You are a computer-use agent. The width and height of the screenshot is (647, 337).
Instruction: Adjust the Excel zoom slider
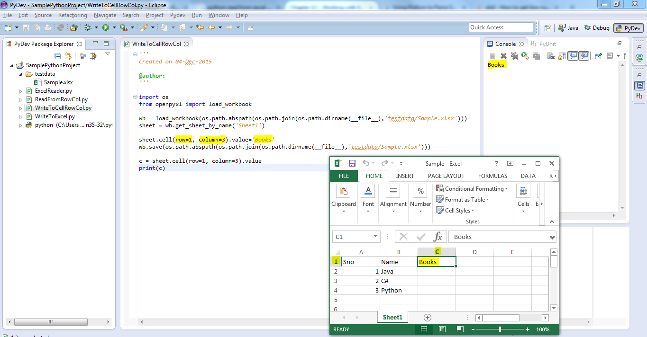500,329
